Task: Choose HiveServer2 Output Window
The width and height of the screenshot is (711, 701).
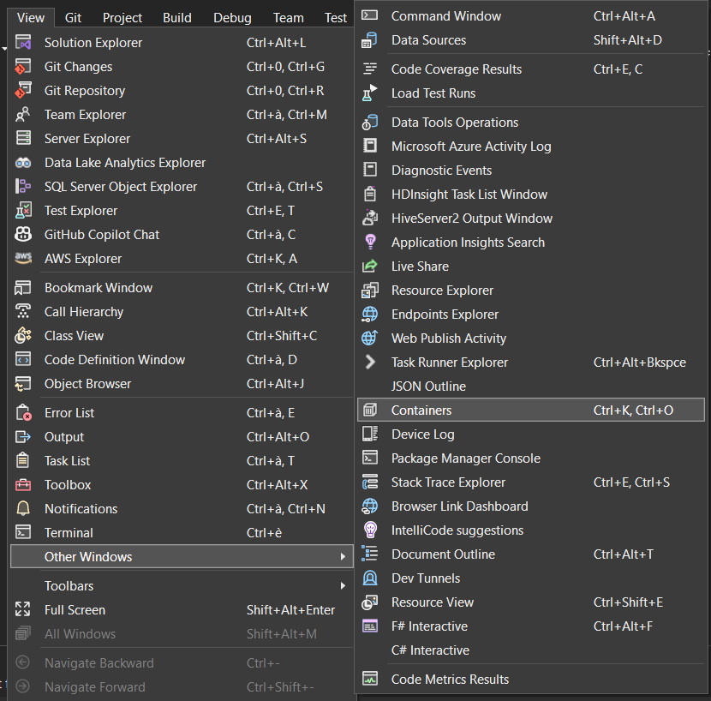Action: point(530,219)
